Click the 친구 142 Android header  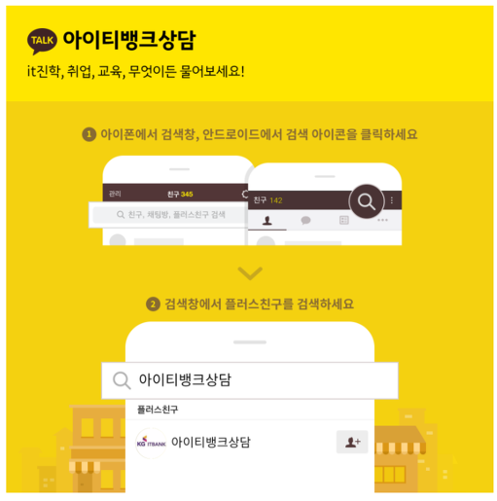pos(267,200)
